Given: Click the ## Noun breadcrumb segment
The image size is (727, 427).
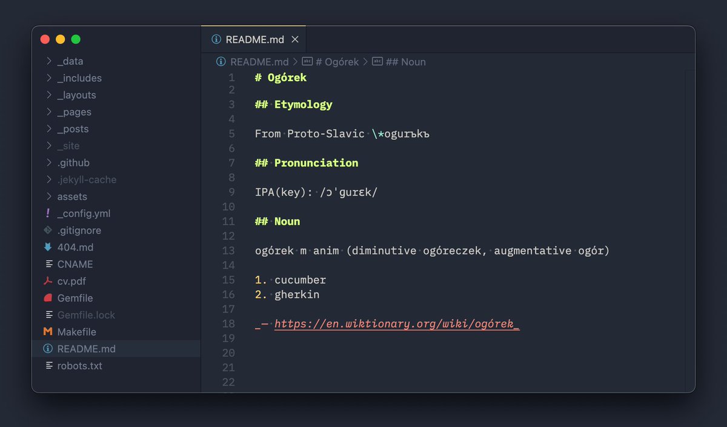Looking at the screenshot, I should (x=406, y=62).
